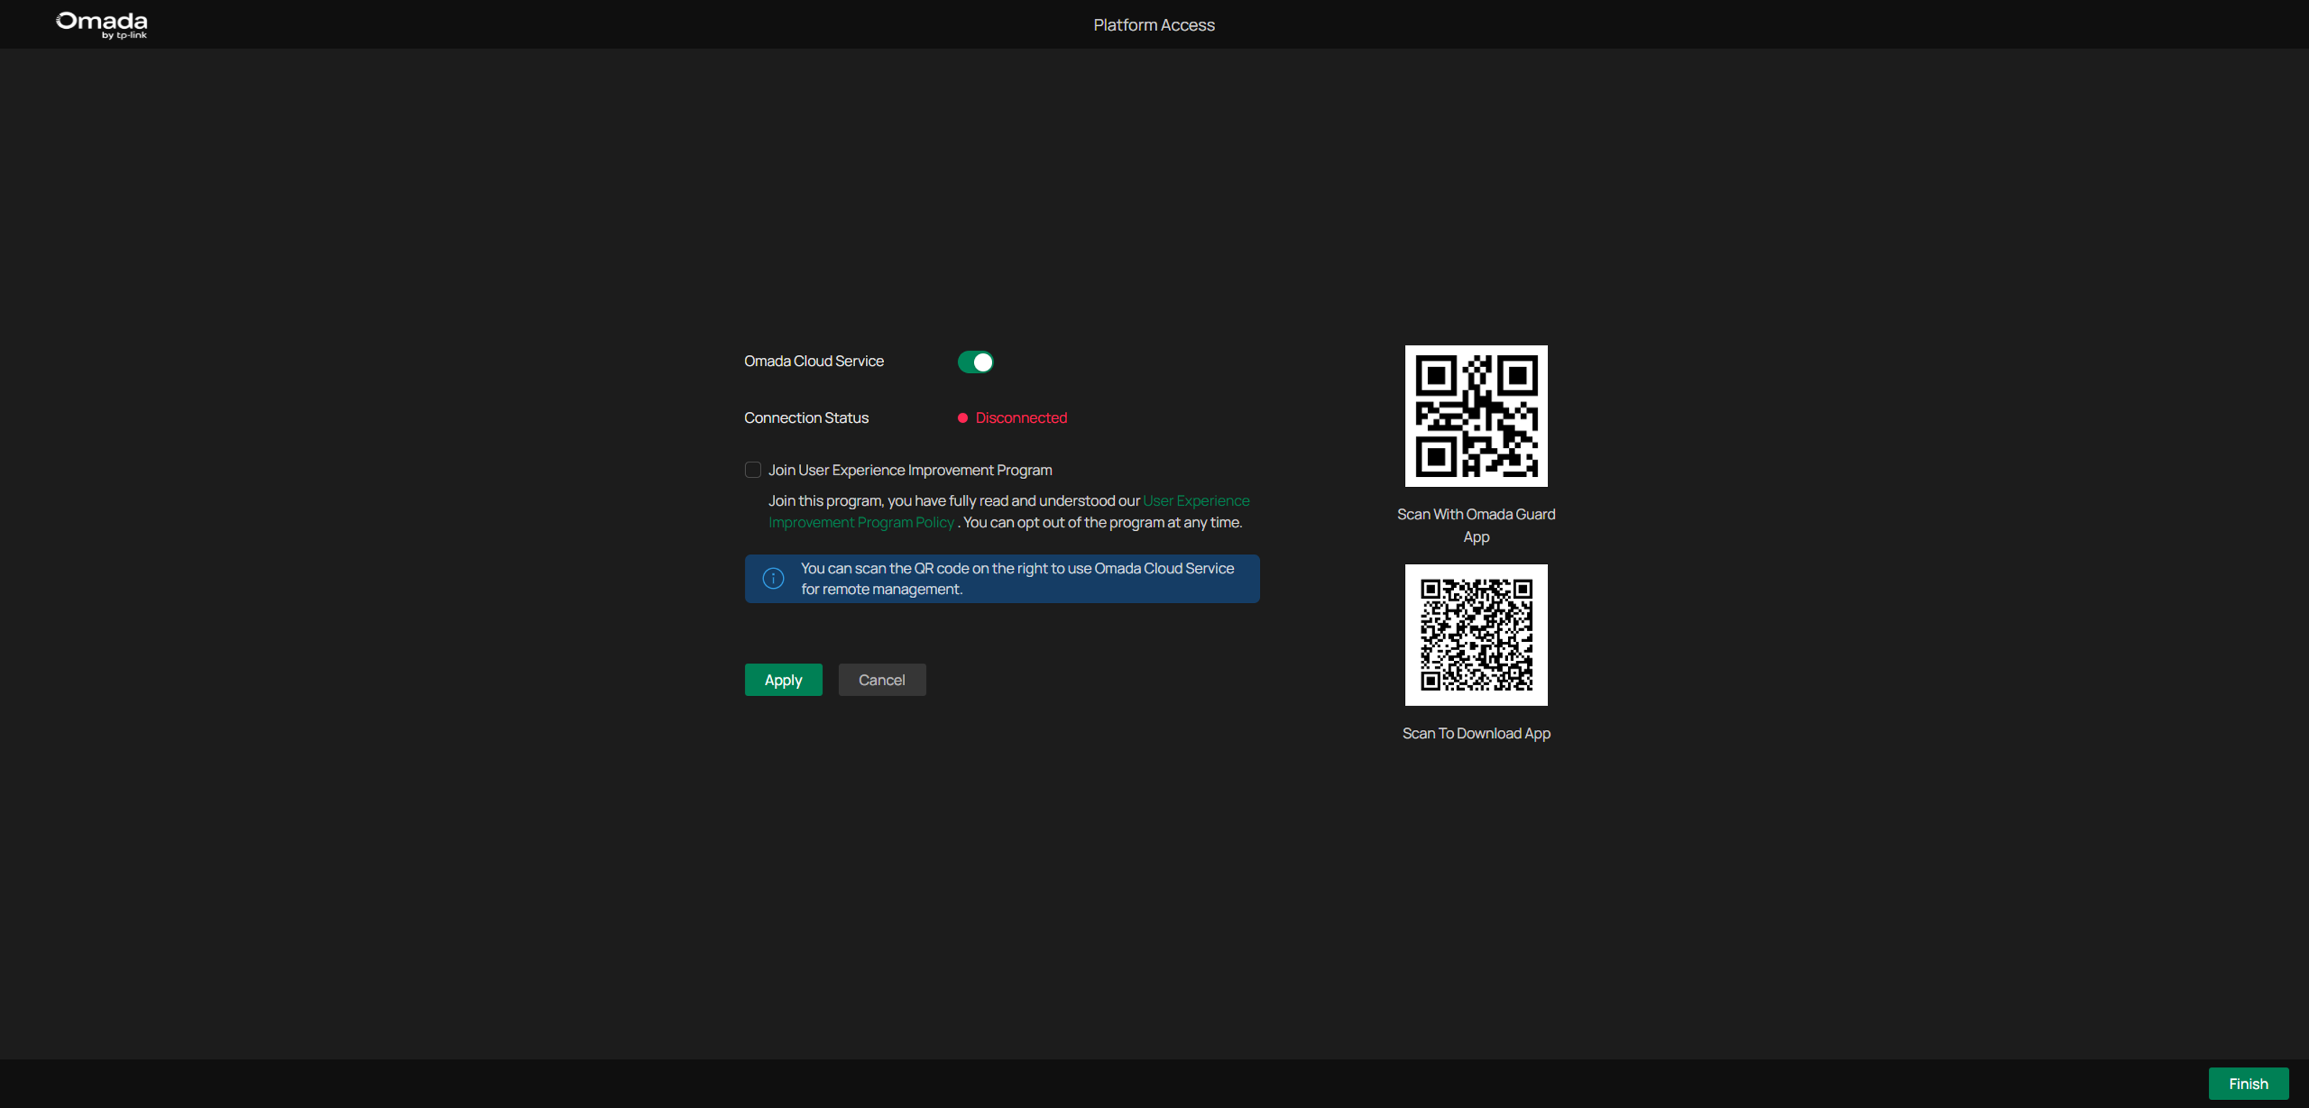Screen dimensions: 2309x1108
Task: Click the Apply button
Action: [782, 680]
